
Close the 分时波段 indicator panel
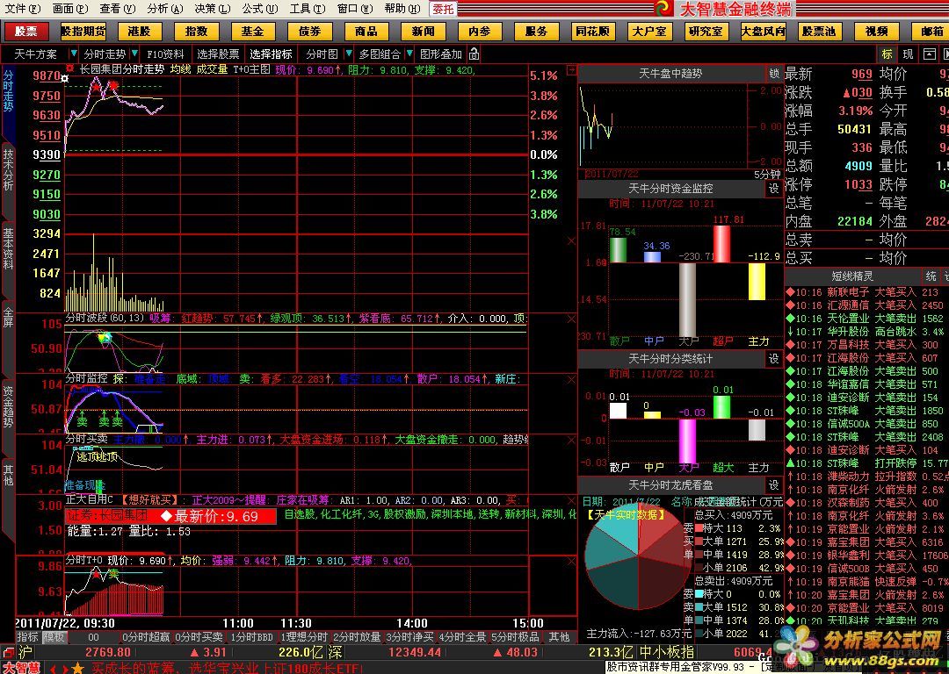click(x=571, y=319)
